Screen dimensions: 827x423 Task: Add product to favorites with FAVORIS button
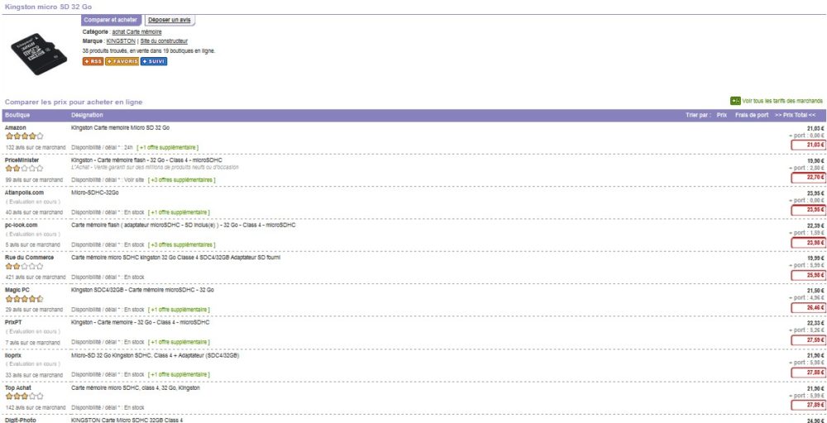[x=122, y=62]
